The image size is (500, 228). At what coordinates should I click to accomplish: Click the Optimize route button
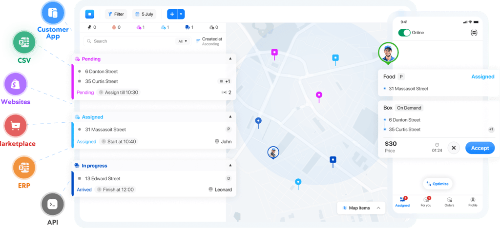(437, 184)
